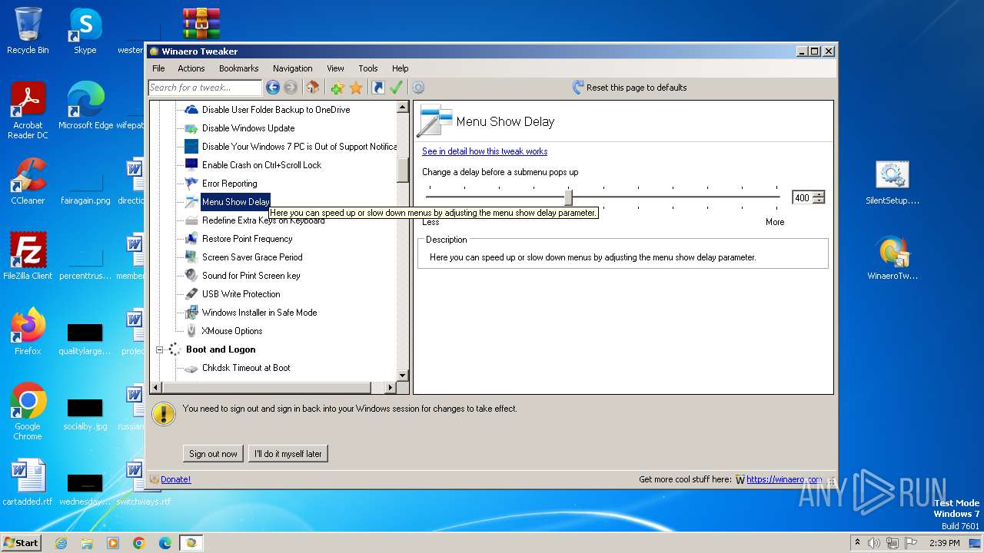This screenshot has width=984, height=553.
Task: Open Internet Explorer in the taskbar
Action: pos(61,543)
